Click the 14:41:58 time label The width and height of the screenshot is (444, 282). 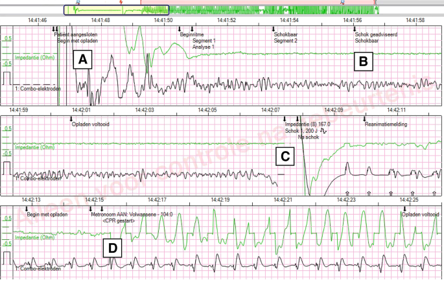tap(415, 20)
